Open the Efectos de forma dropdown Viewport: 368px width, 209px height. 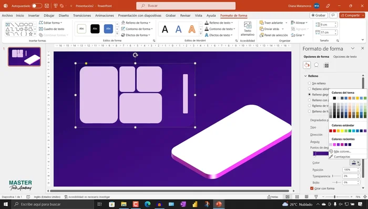click(136, 35)
